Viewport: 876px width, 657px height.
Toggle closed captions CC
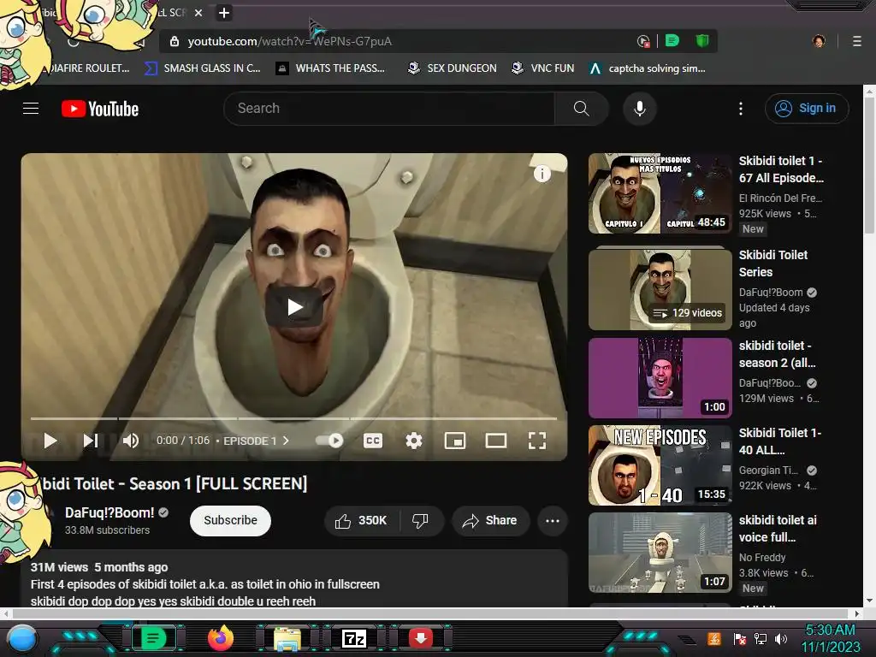373,441
